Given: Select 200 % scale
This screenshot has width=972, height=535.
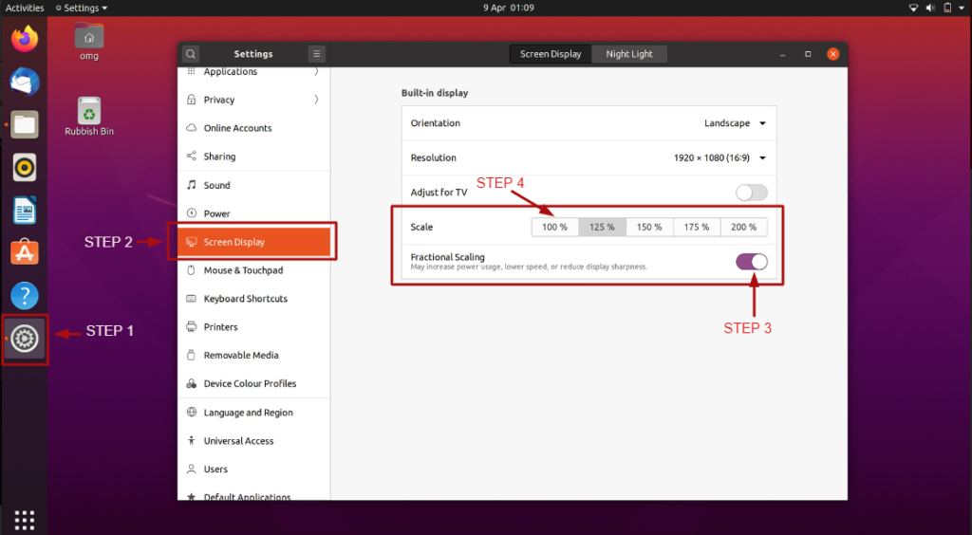Looking at the screenshot, I should 743,228.
